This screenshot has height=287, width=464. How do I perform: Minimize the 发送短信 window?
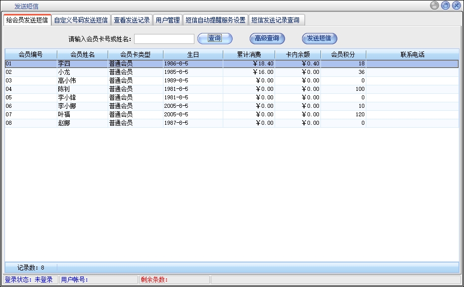(x=435, y=5)
